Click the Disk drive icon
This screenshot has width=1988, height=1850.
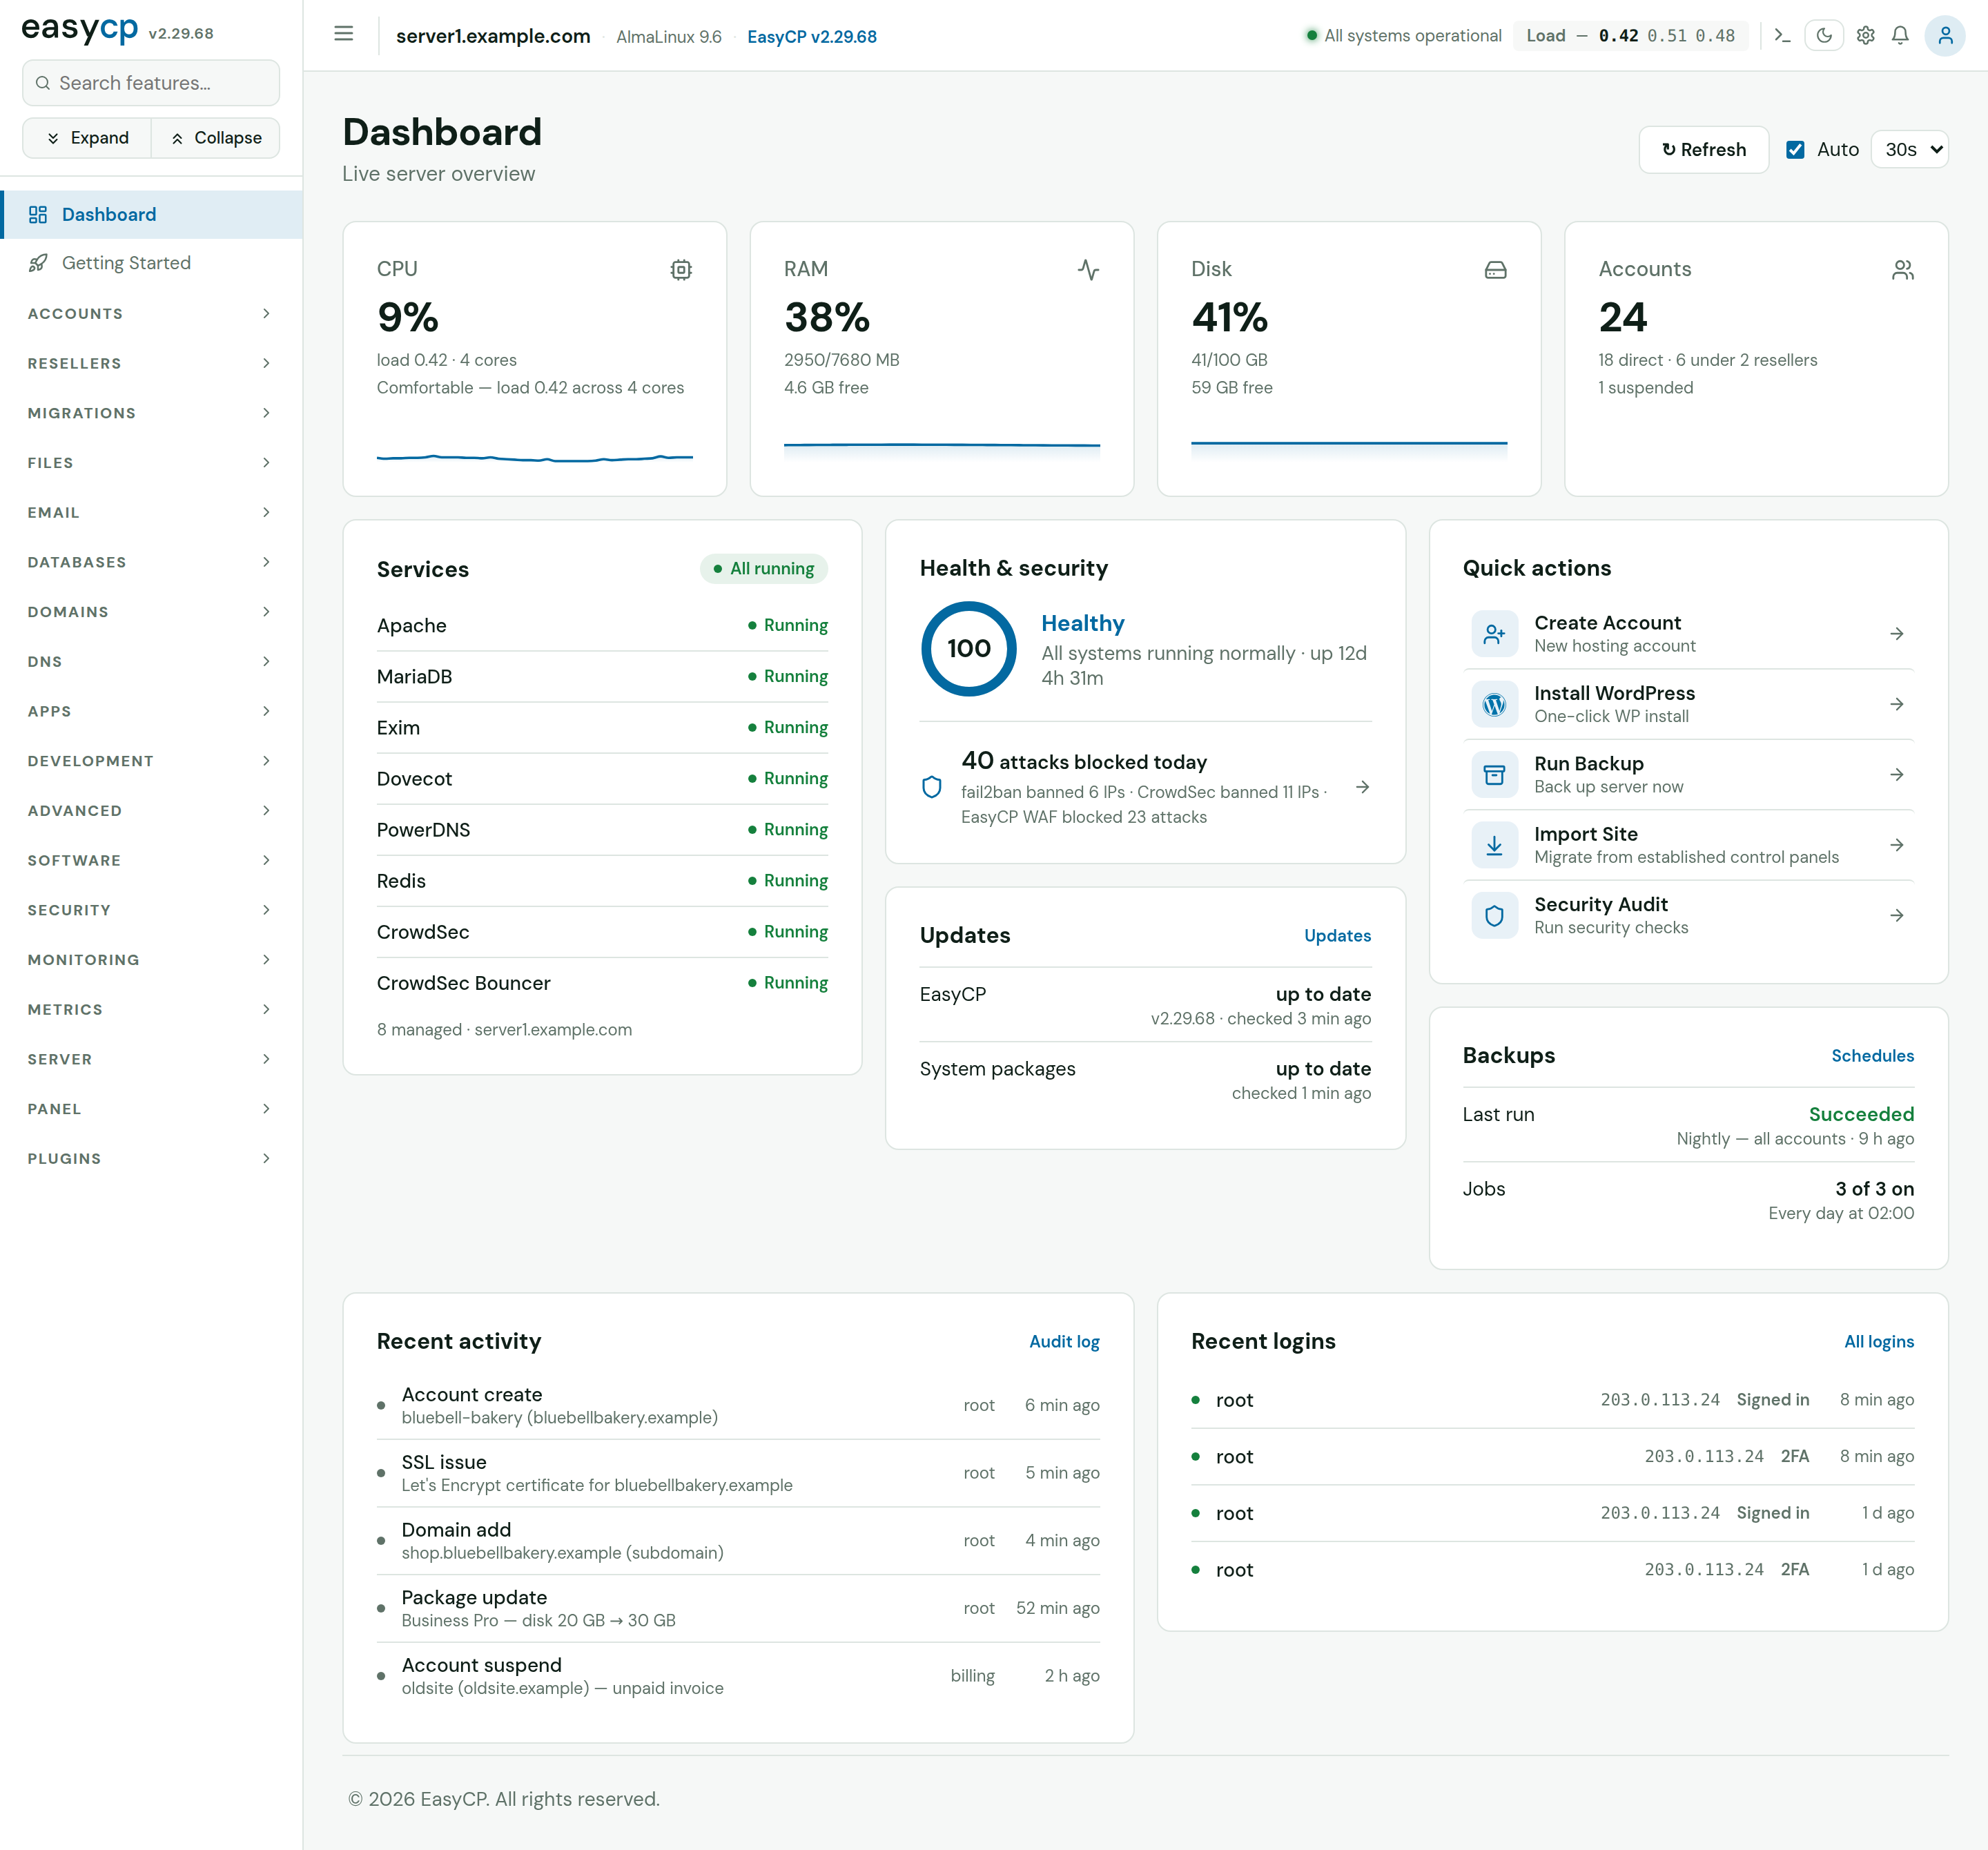pos(1495,270)
